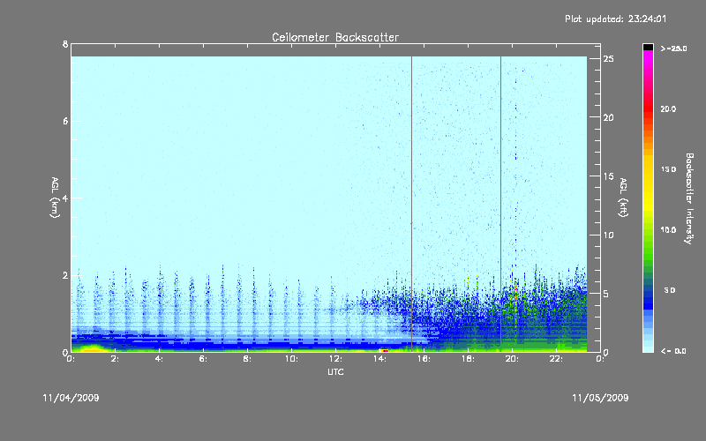The height and width of the screenshot is (441, 706).
Task: Click the 5.0 colorbar tick label
Action: 670,290
